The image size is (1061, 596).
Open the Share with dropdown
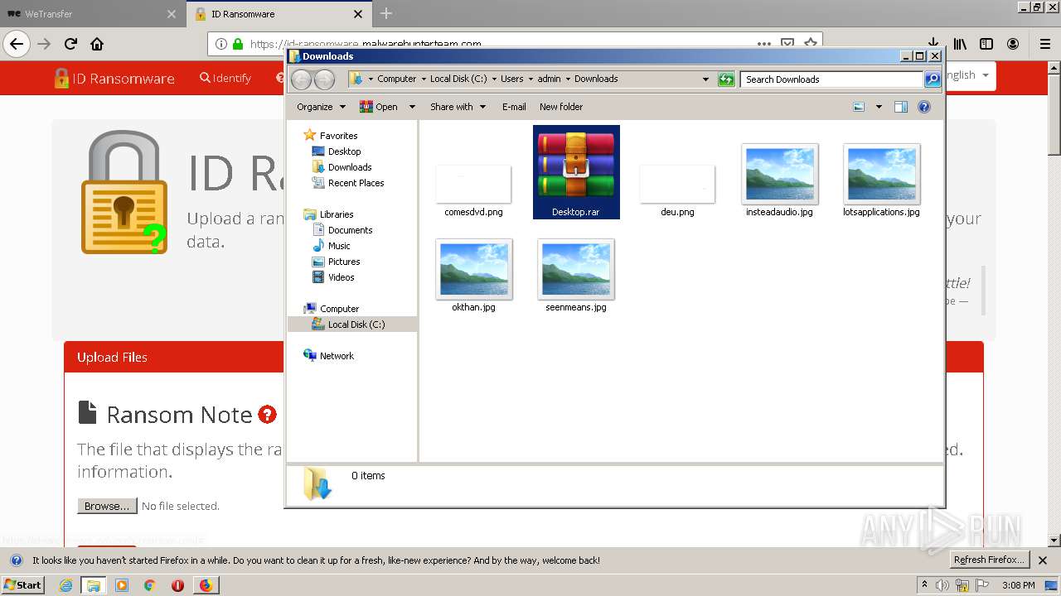tap(458, 107)
